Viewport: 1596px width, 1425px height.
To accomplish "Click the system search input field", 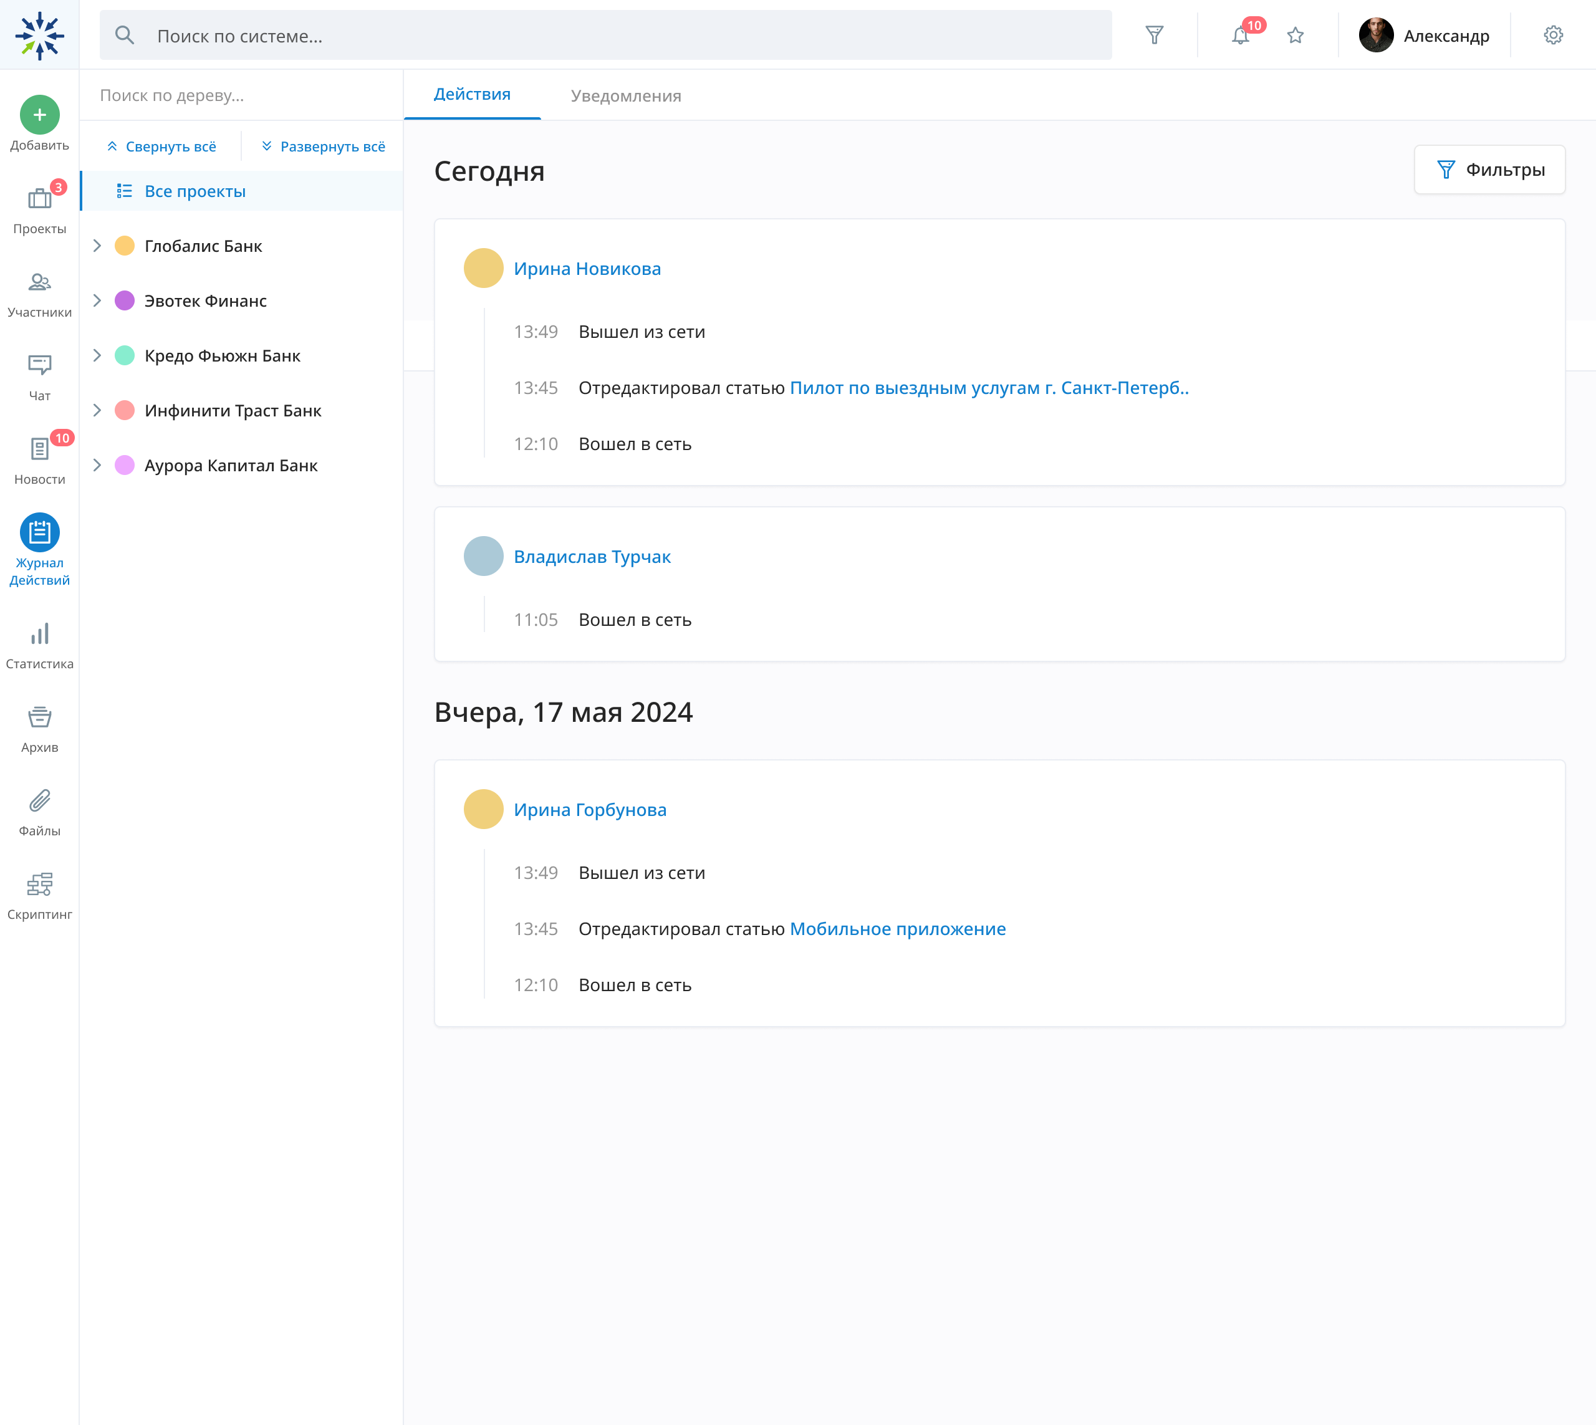I will [x=605, y=36].
